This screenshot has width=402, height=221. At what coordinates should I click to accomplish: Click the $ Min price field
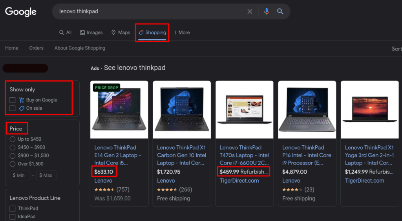[x=20, y=175]
